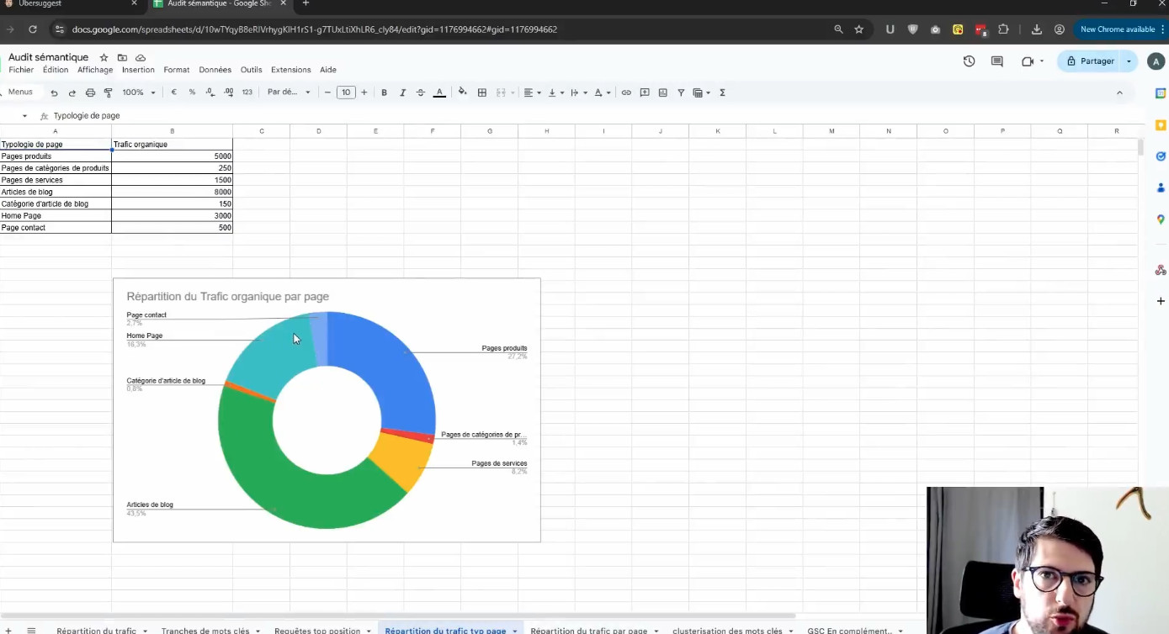1169x634 pixels.
Task: Click the font size input field
Action: pyautogui.click(x=346, y=92)
